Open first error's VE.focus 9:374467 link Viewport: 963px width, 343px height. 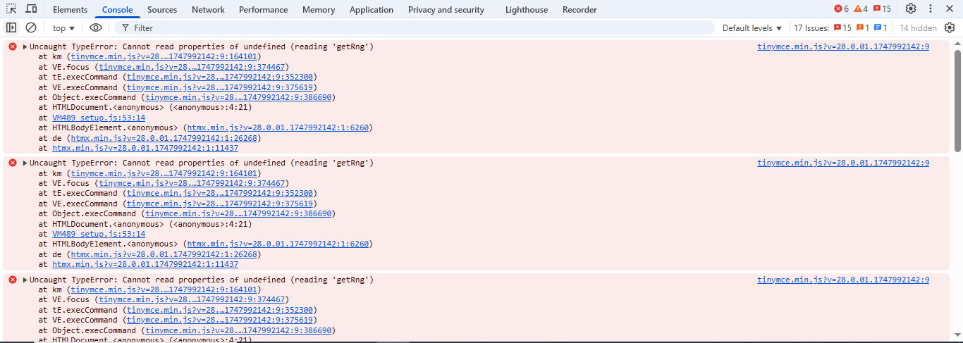(193, 67)
